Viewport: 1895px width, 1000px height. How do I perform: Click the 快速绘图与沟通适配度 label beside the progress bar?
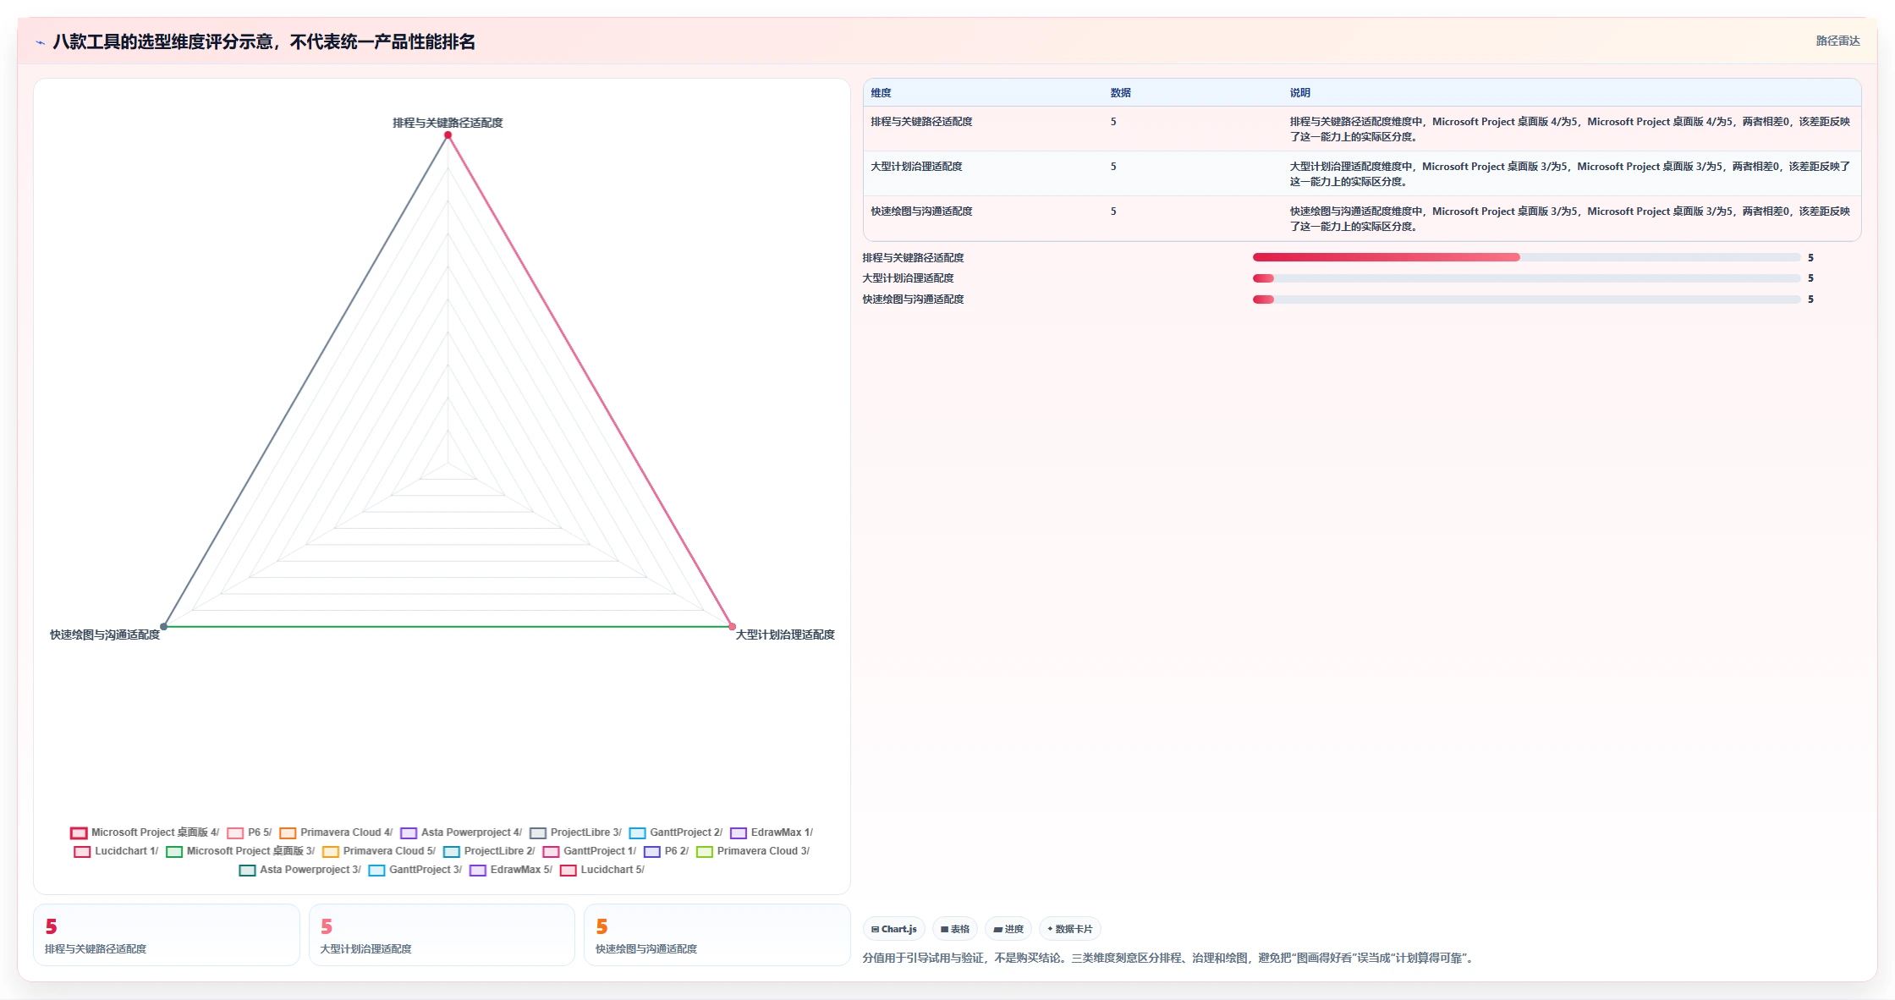coord(913,299)
